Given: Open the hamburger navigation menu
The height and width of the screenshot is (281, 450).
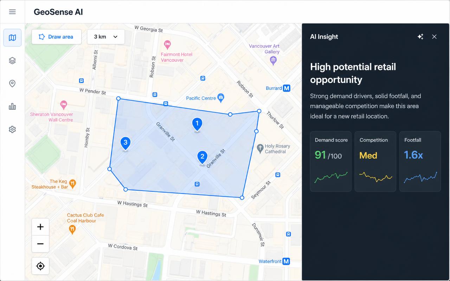Looking at the screenshot, I should click(12, 12).
